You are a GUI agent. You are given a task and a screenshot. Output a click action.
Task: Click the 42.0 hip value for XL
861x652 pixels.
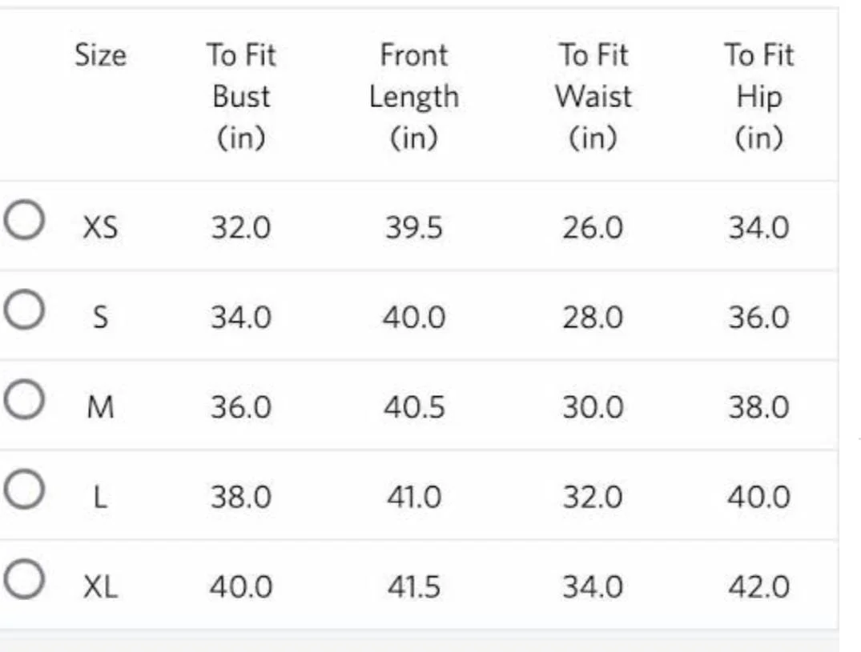758,588
